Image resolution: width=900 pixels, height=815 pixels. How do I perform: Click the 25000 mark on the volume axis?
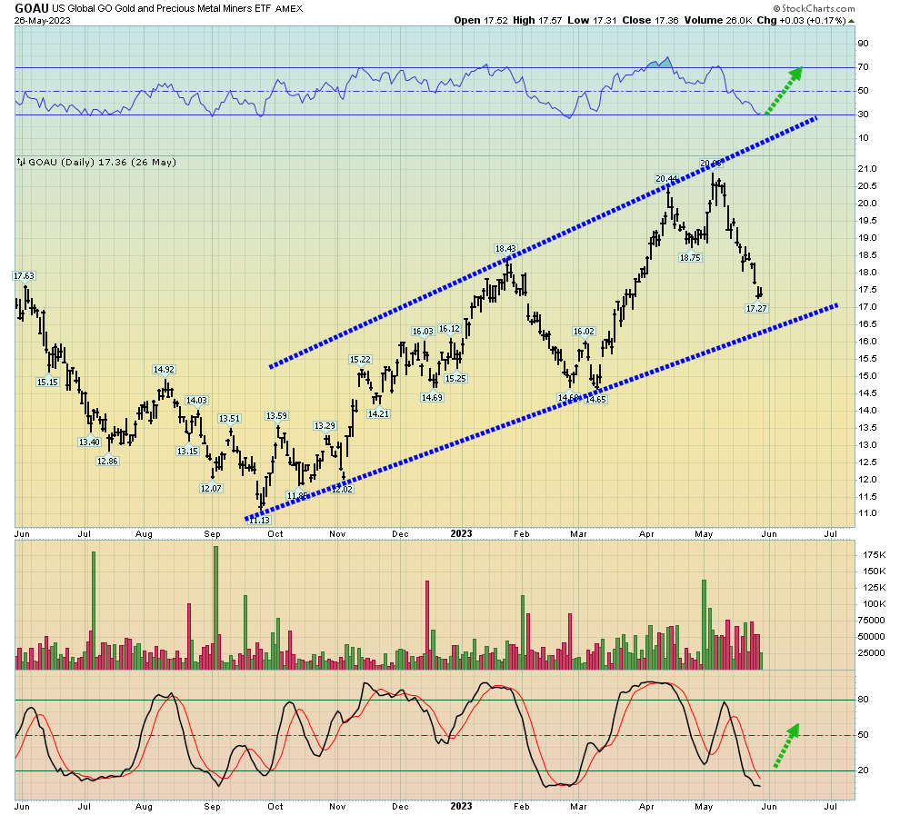tap(871, 652)
